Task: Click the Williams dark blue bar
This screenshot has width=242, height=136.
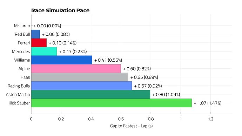Action: 62,60
